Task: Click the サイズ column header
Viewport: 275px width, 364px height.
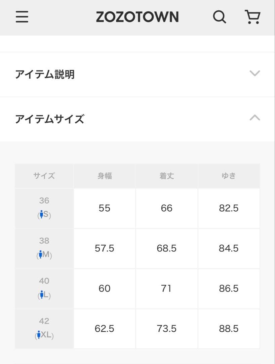Action: click(44, 176)
